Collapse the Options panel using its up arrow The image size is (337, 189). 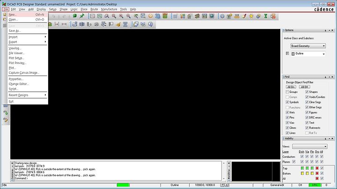pos(329,30)
